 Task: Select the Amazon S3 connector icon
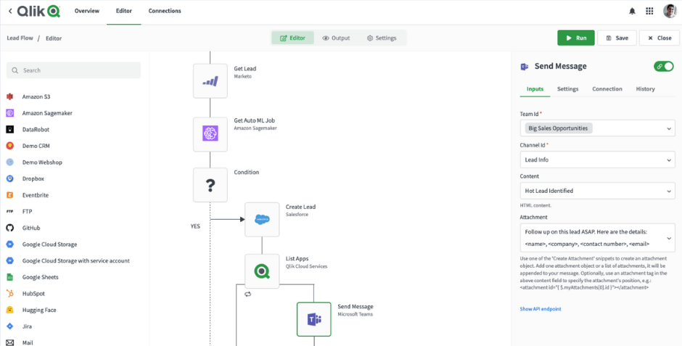coord(10,96)
